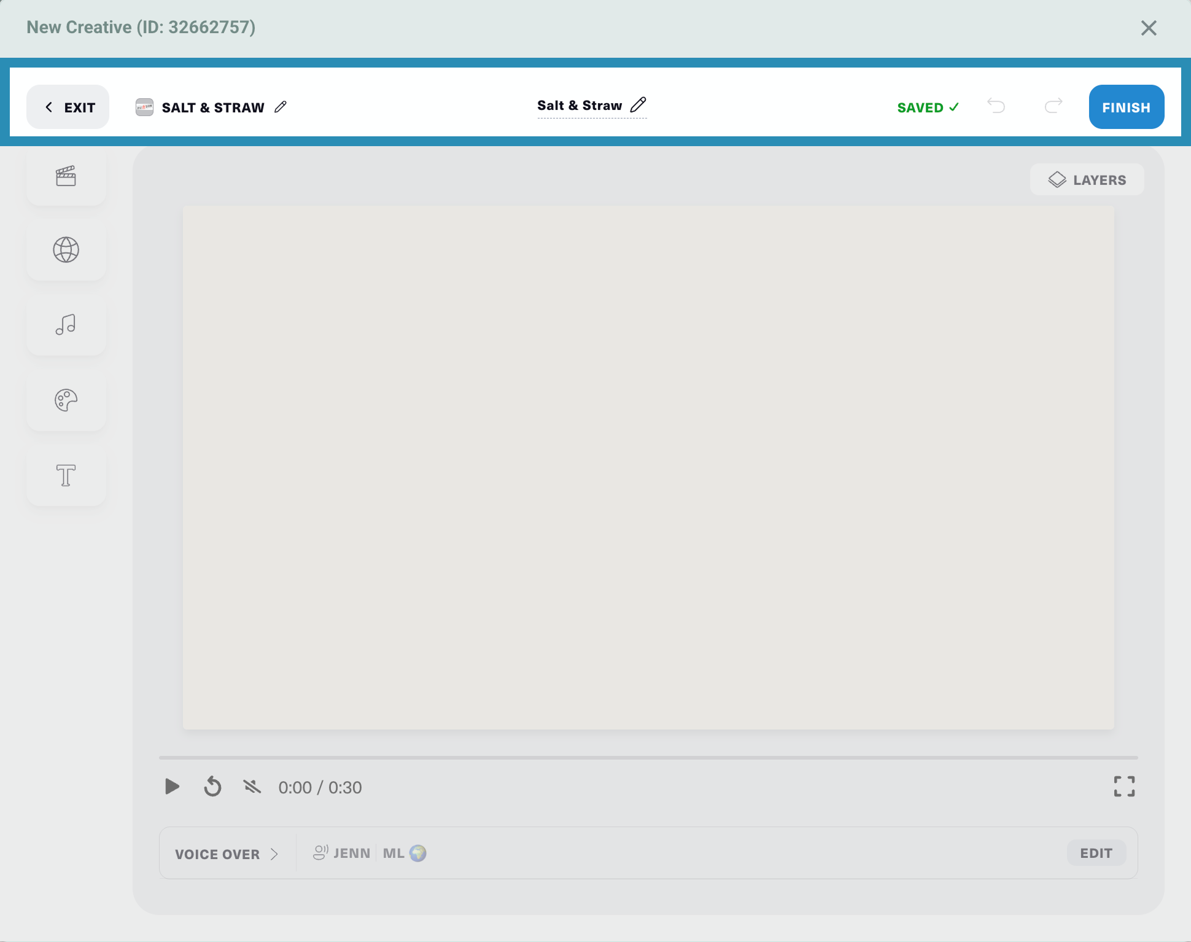Open the music note audio panel
This screenshot has height=942, width=1191.
66,325
